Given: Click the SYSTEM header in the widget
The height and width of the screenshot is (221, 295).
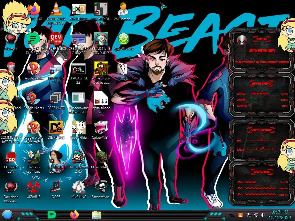Looking at the screenshot, I should click(x=262, y=83).
